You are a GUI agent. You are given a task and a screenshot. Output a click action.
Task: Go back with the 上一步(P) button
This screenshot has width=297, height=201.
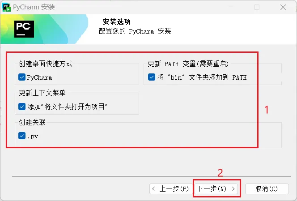pyautogui.click(x=170, y=189)
